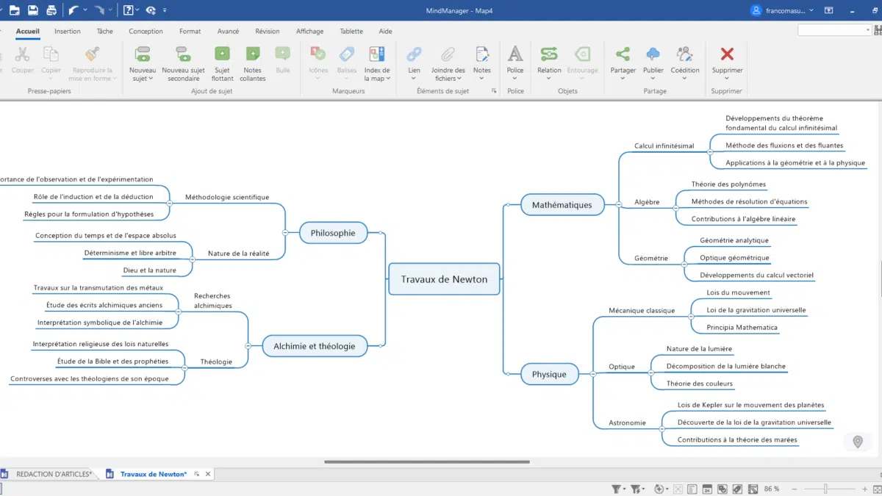Expand the Partager dropdown menu

click(x=623, y=79)
